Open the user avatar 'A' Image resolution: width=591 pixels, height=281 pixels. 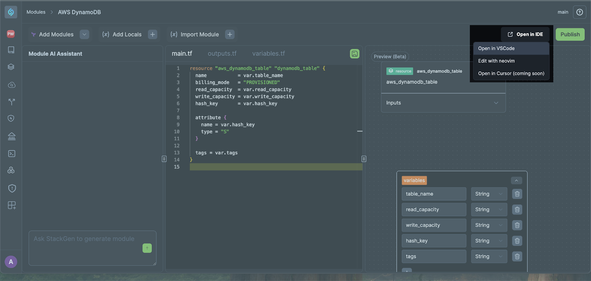11,262
